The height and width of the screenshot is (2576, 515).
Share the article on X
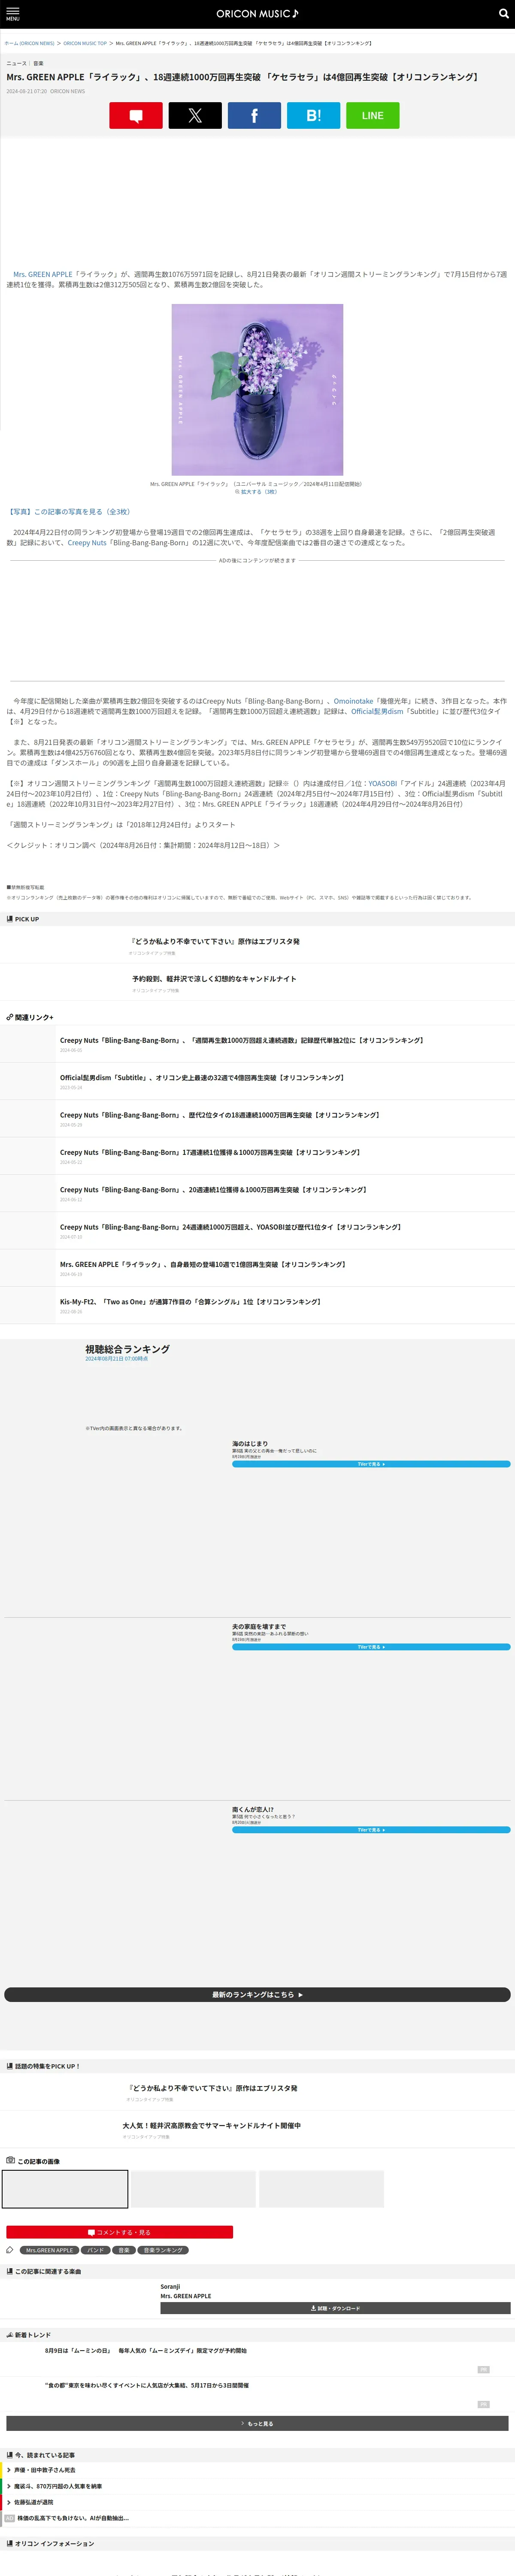point(195,116)
